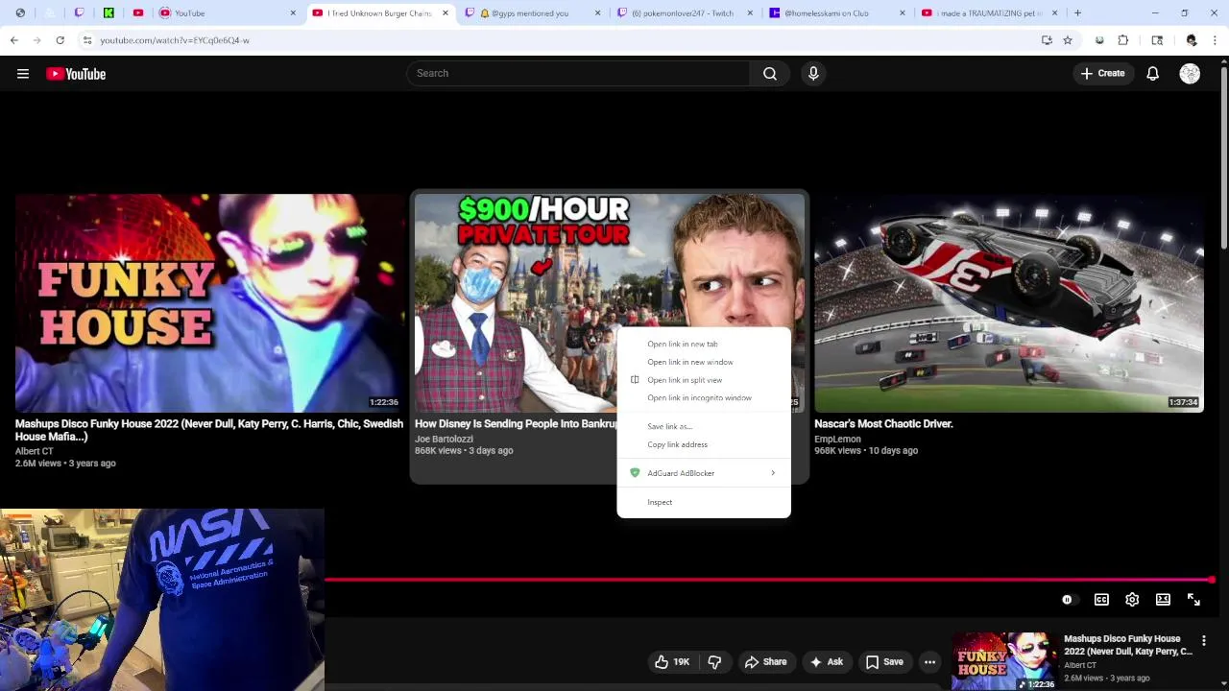Open options for the sidebar Mashups Disco video
1229x691 pixels.
pos(1203,640)
